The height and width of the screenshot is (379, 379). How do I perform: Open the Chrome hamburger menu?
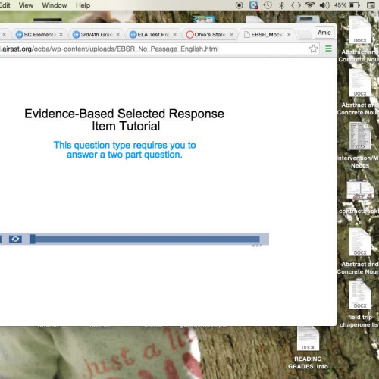tap(328, 49)
